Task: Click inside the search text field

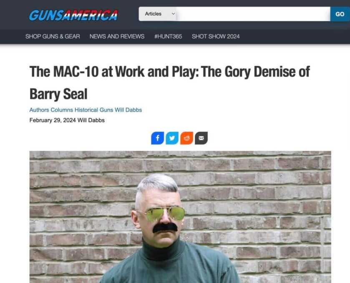Action: click(x=253, y=14)
